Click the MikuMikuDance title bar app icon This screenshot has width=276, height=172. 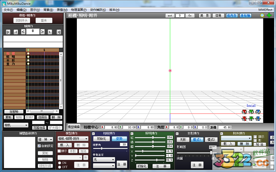[x=4, y=3]
